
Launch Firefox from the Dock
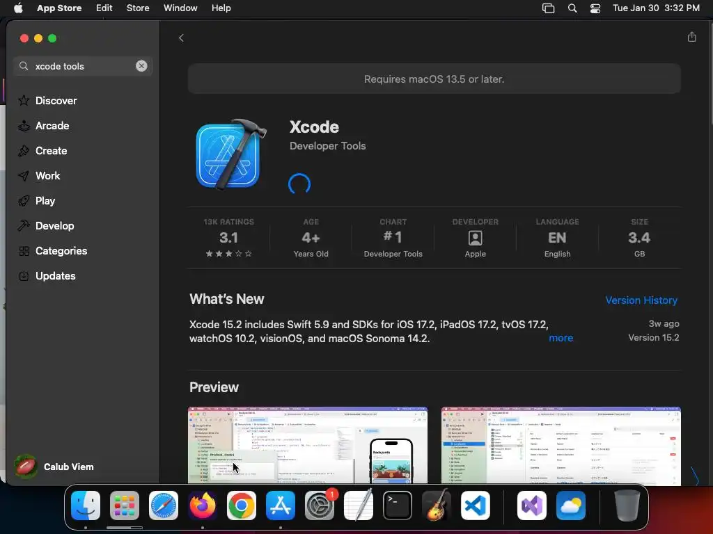(x=203, y=505)
